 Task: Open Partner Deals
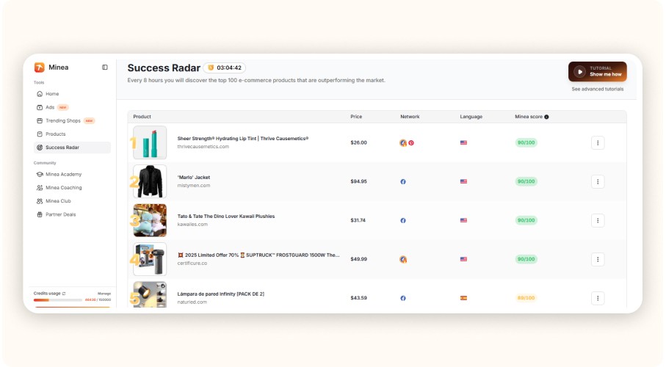click(60, 214)
